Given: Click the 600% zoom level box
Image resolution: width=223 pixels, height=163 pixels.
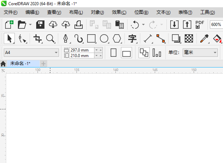Looking at the screenshot, I should pos(216,25).
